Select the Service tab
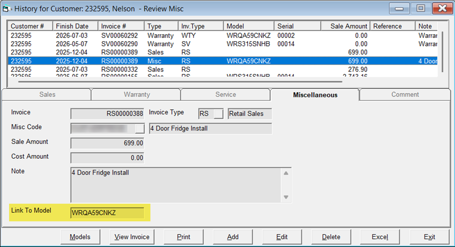The image size is (455, 247). [x=225, y=95]
